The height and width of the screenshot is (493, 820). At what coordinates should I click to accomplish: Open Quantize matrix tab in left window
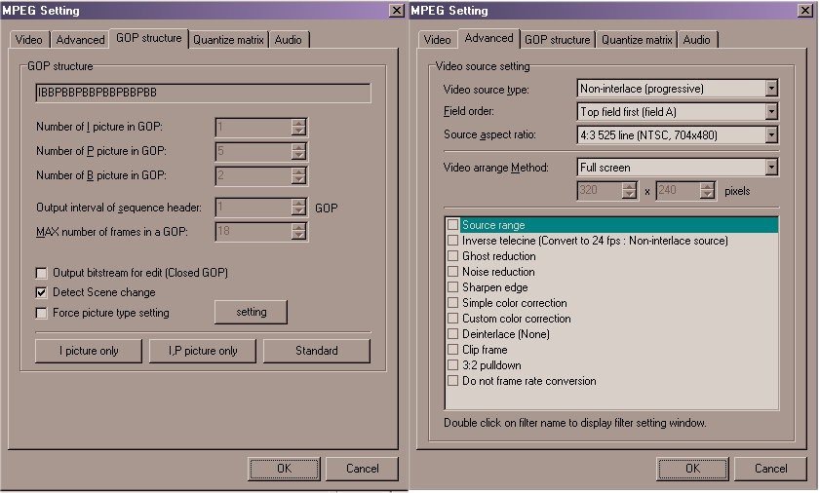point(228,40)
